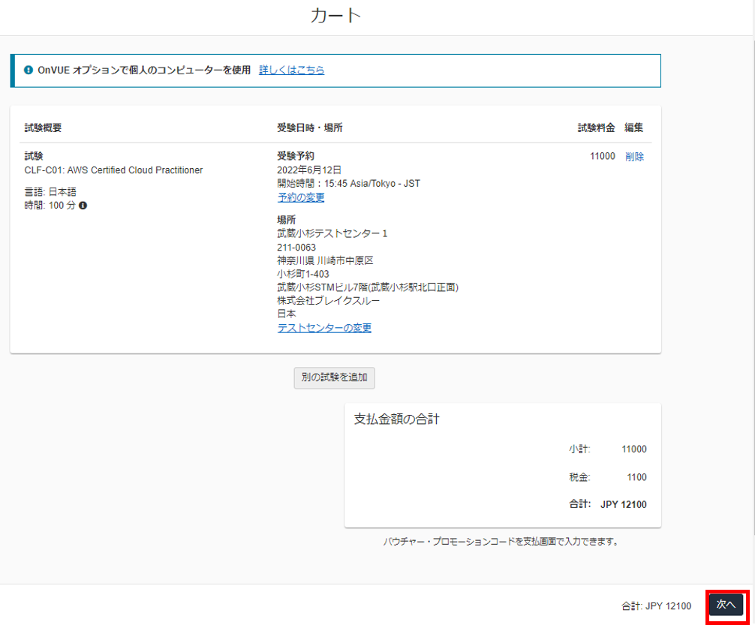Click the 受験日時・場所 column header
The height and width of the screenshot is (625, 755).
[310, 128]
